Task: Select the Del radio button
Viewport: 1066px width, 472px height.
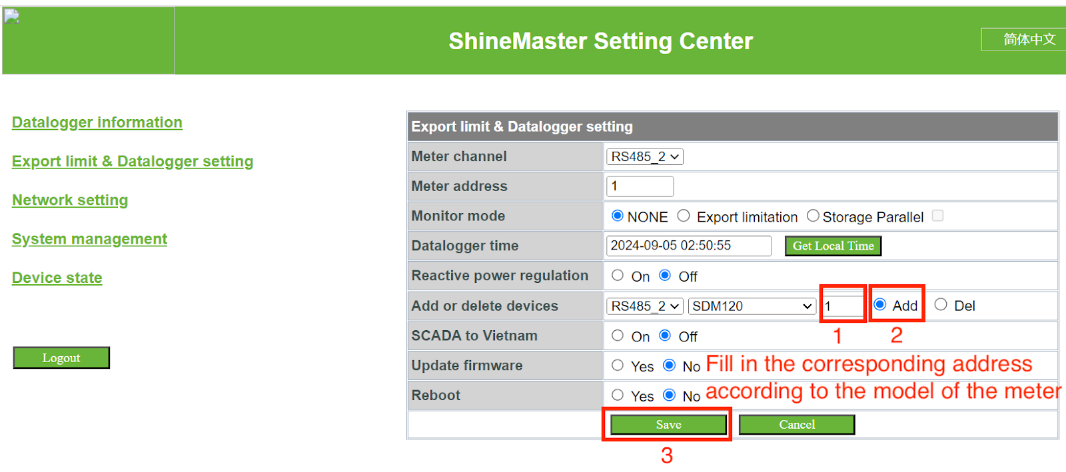Action: pos(941,305)
